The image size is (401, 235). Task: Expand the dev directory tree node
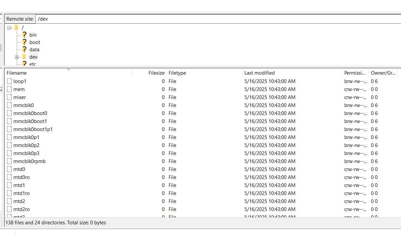click(17, 57)
